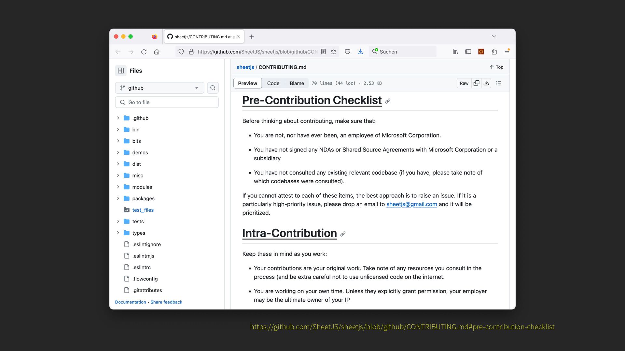
Task: Collapse the Files side panel icon
Action: coord(121,71)
